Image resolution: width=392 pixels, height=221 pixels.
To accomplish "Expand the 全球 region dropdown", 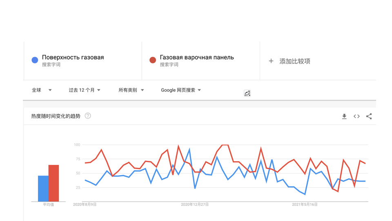I will pos(42,90).
